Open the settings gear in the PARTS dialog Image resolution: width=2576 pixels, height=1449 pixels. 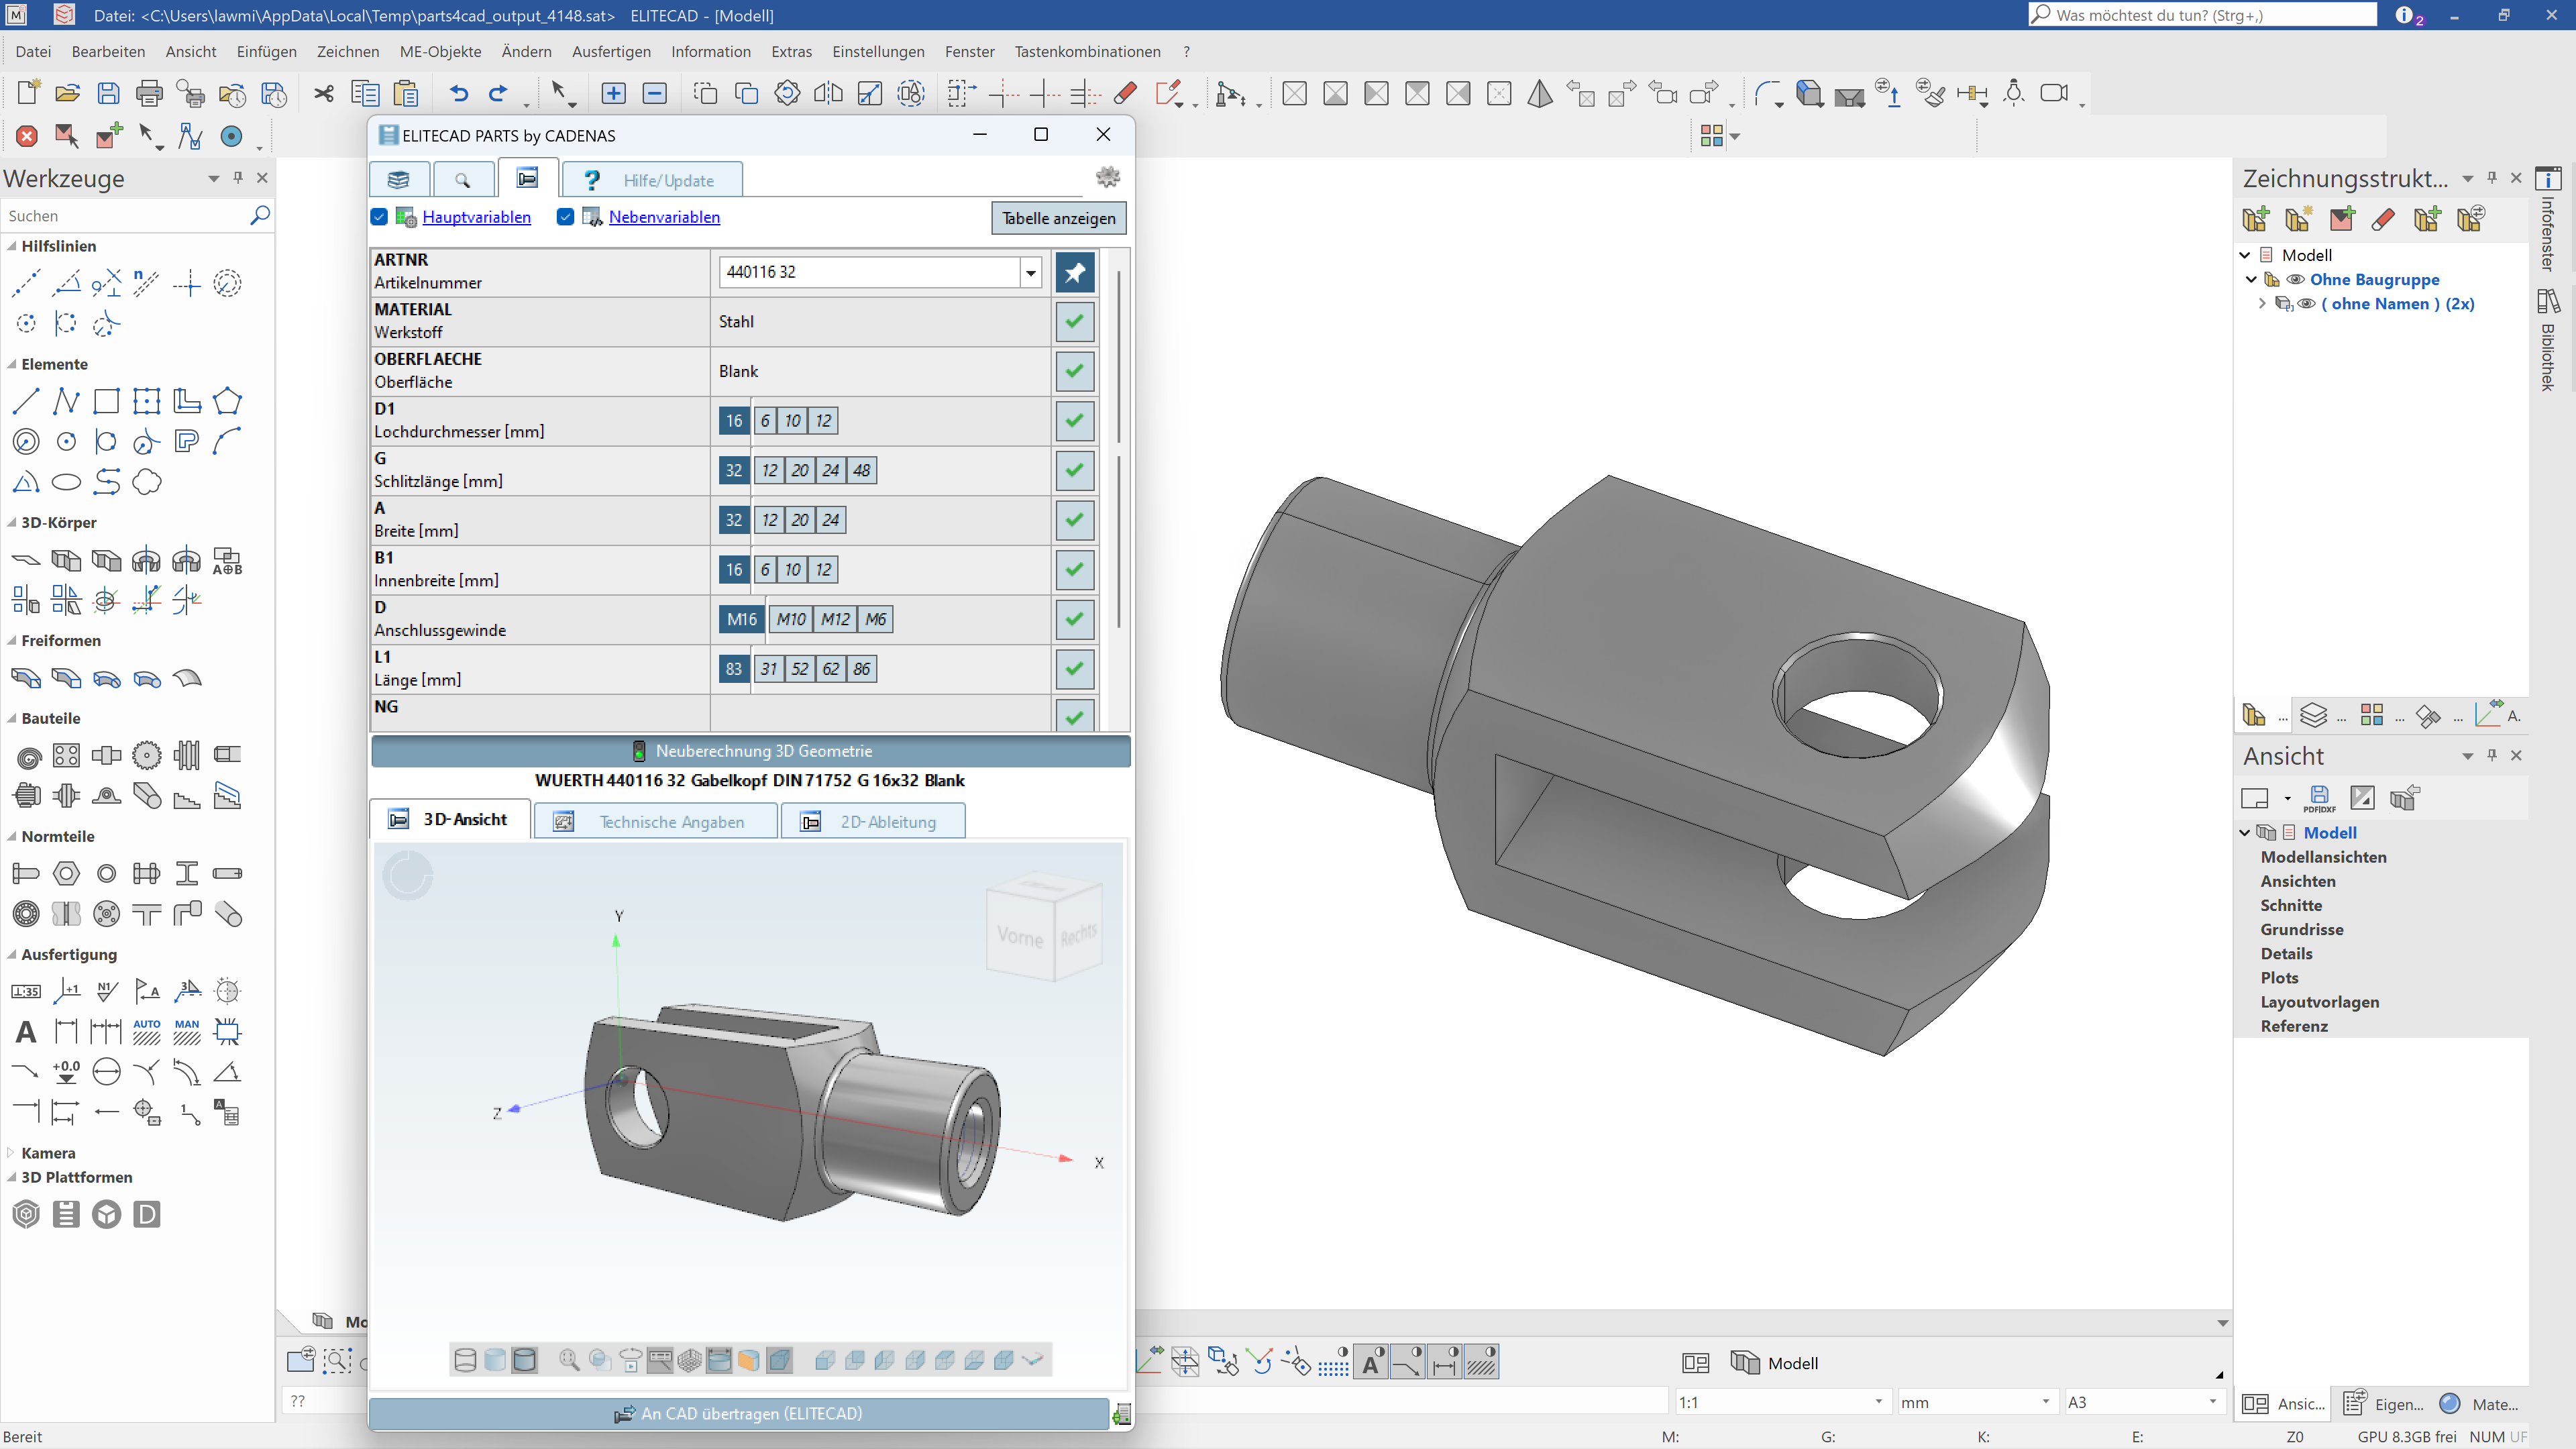[1108, 176]
